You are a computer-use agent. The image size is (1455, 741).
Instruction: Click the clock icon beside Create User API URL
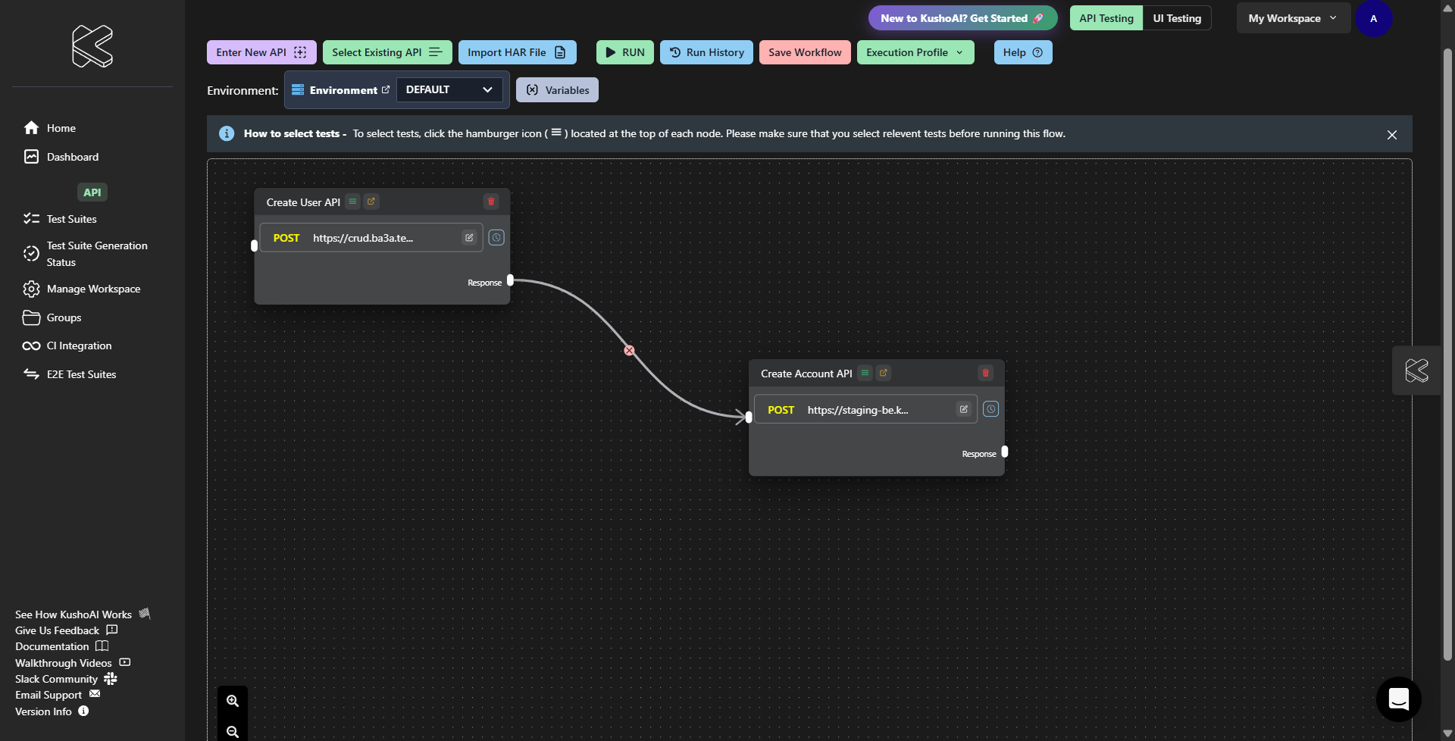click(x=496, y=238)
